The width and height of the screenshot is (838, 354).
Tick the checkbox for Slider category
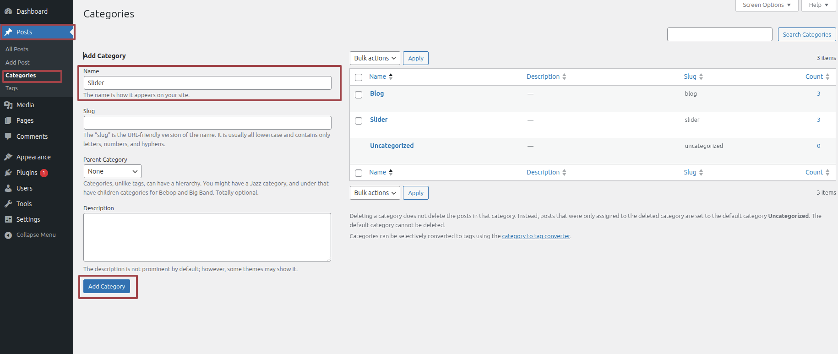point(359,120)
